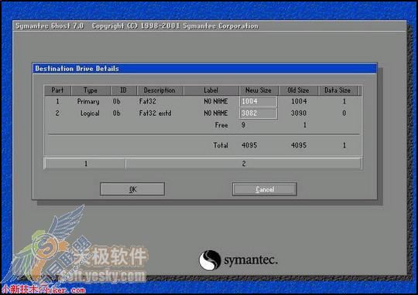Click the OK button
This screenshot has height=295, width=418.
(x=132, y=189)
